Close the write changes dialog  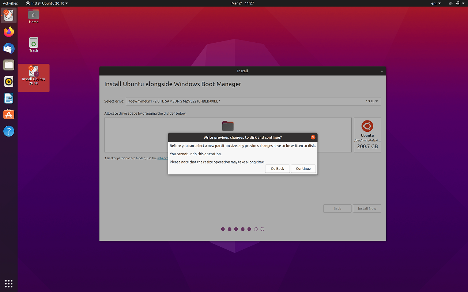point(313,137)
